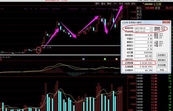Screen dimensions: 173x111
Task: Select the 画线 drawing tool
Action: click(x=109, y=4)
